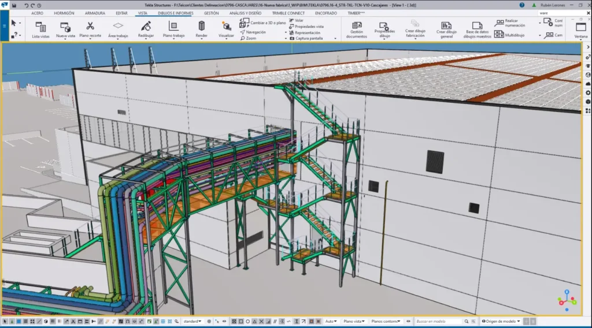Open the Ventana window tool
This screenshot has width=592, height=328.
coord(580,30)
